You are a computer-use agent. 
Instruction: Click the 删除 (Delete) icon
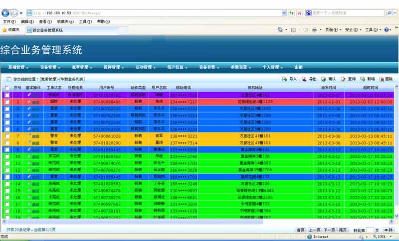382,79
